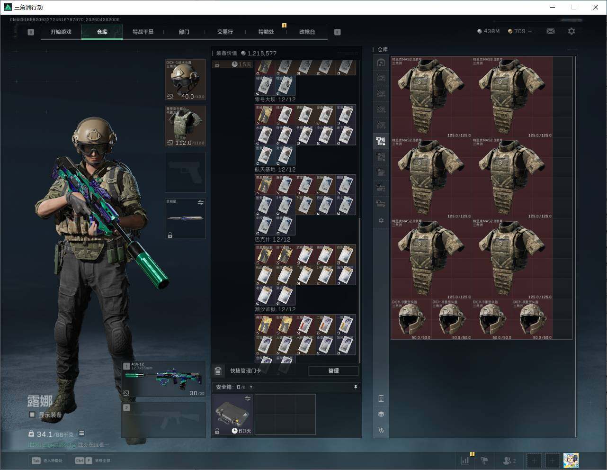Open the friends icon showing 2
Image resolution: width=607 pixels, height=470 pixels.
pyautogui.click(x=509, y=461)
